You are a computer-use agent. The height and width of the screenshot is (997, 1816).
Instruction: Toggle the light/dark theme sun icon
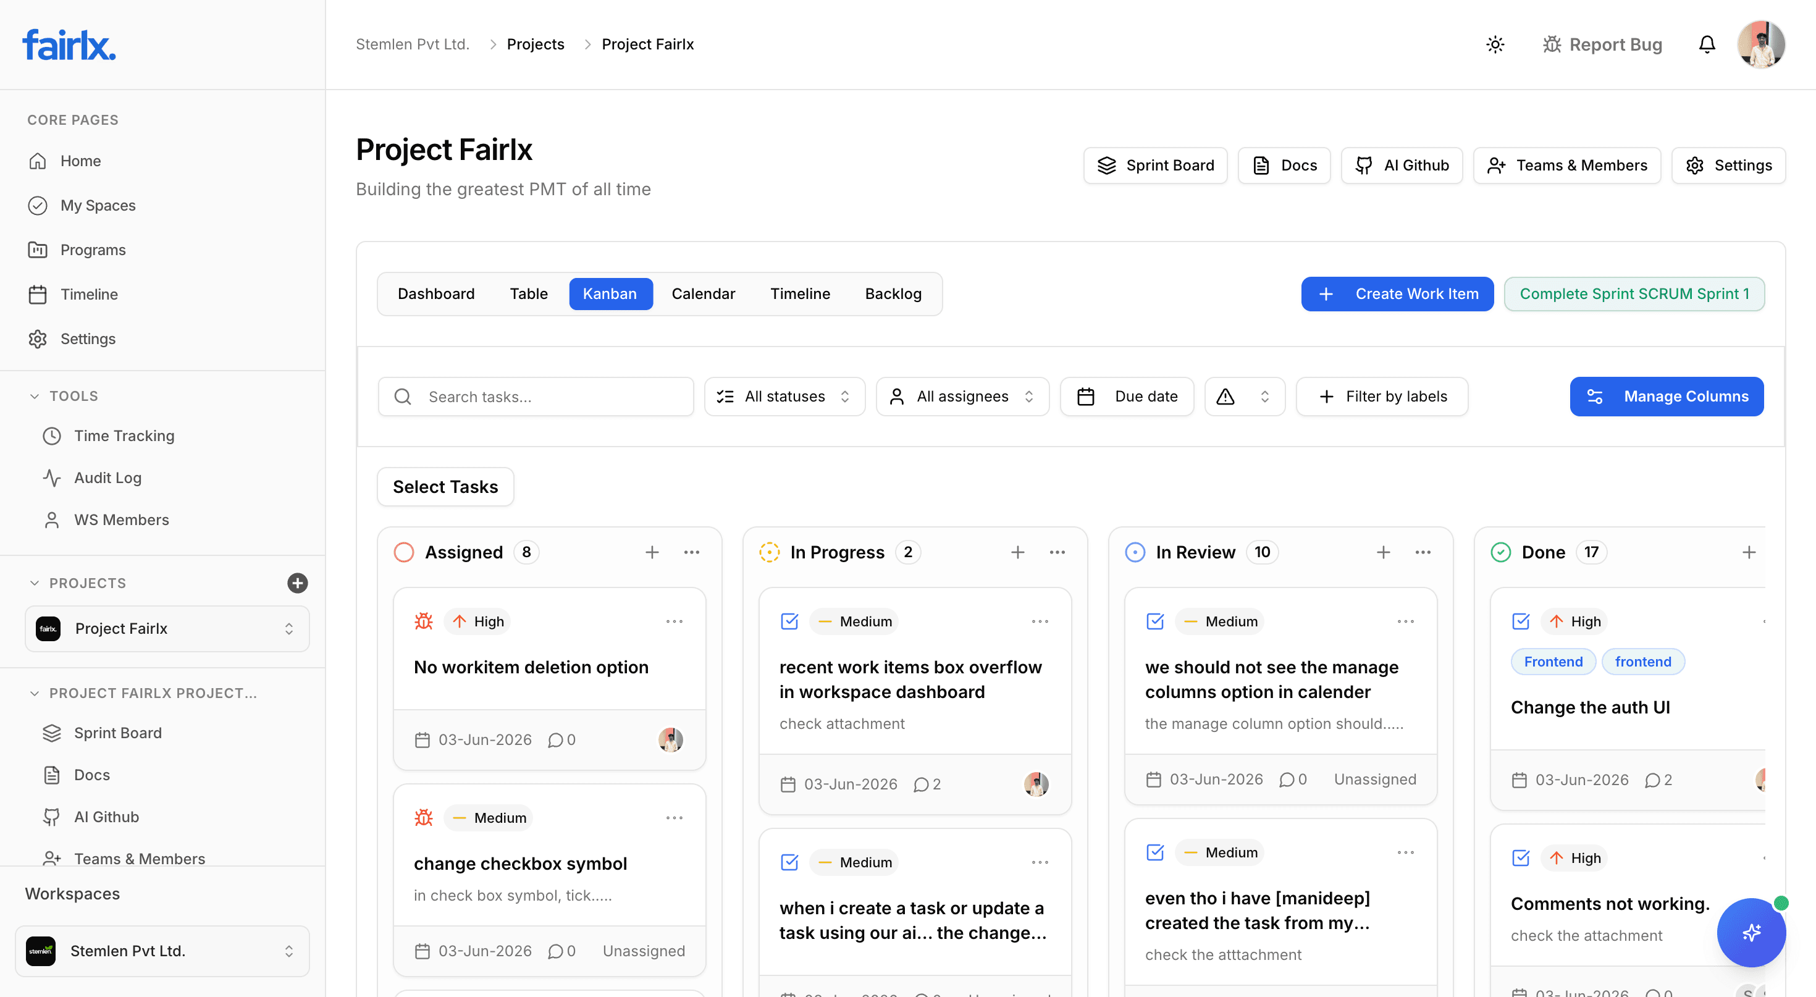pos(1495,44)
